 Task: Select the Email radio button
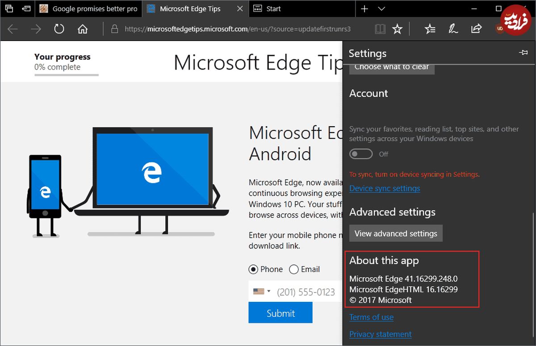[294, 269]
